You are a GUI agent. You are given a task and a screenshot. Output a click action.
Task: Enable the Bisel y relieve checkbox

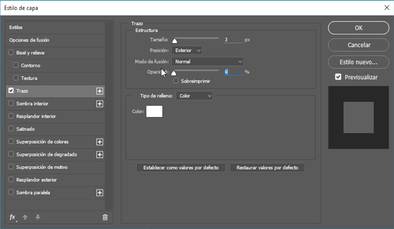[x=11, y=53]
